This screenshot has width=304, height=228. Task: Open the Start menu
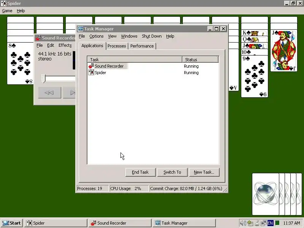point(12,223)
